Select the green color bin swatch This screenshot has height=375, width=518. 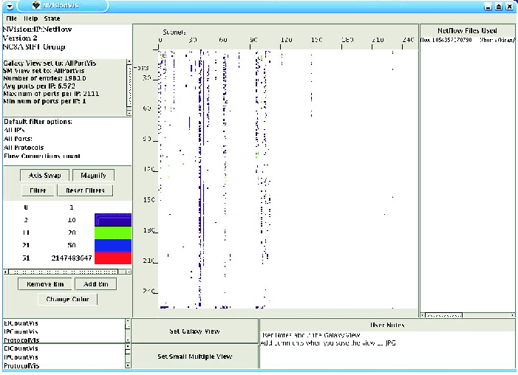[113, 233]
